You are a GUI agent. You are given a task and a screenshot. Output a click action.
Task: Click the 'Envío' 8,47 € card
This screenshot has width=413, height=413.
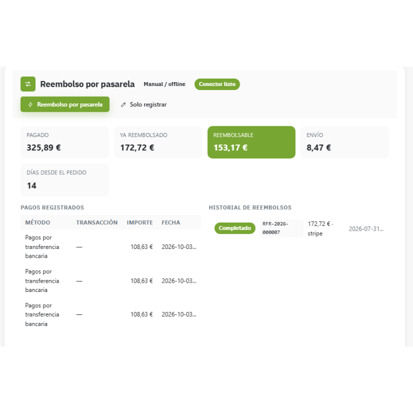pyautogui.click(x=345, y=142)
